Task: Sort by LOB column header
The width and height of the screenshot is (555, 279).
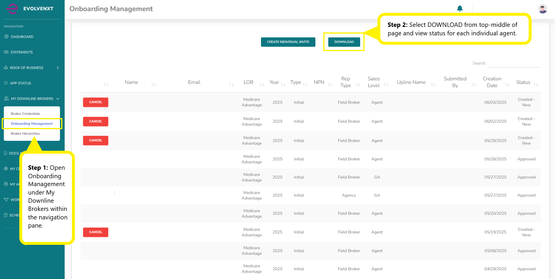Action: click(248, 82)
